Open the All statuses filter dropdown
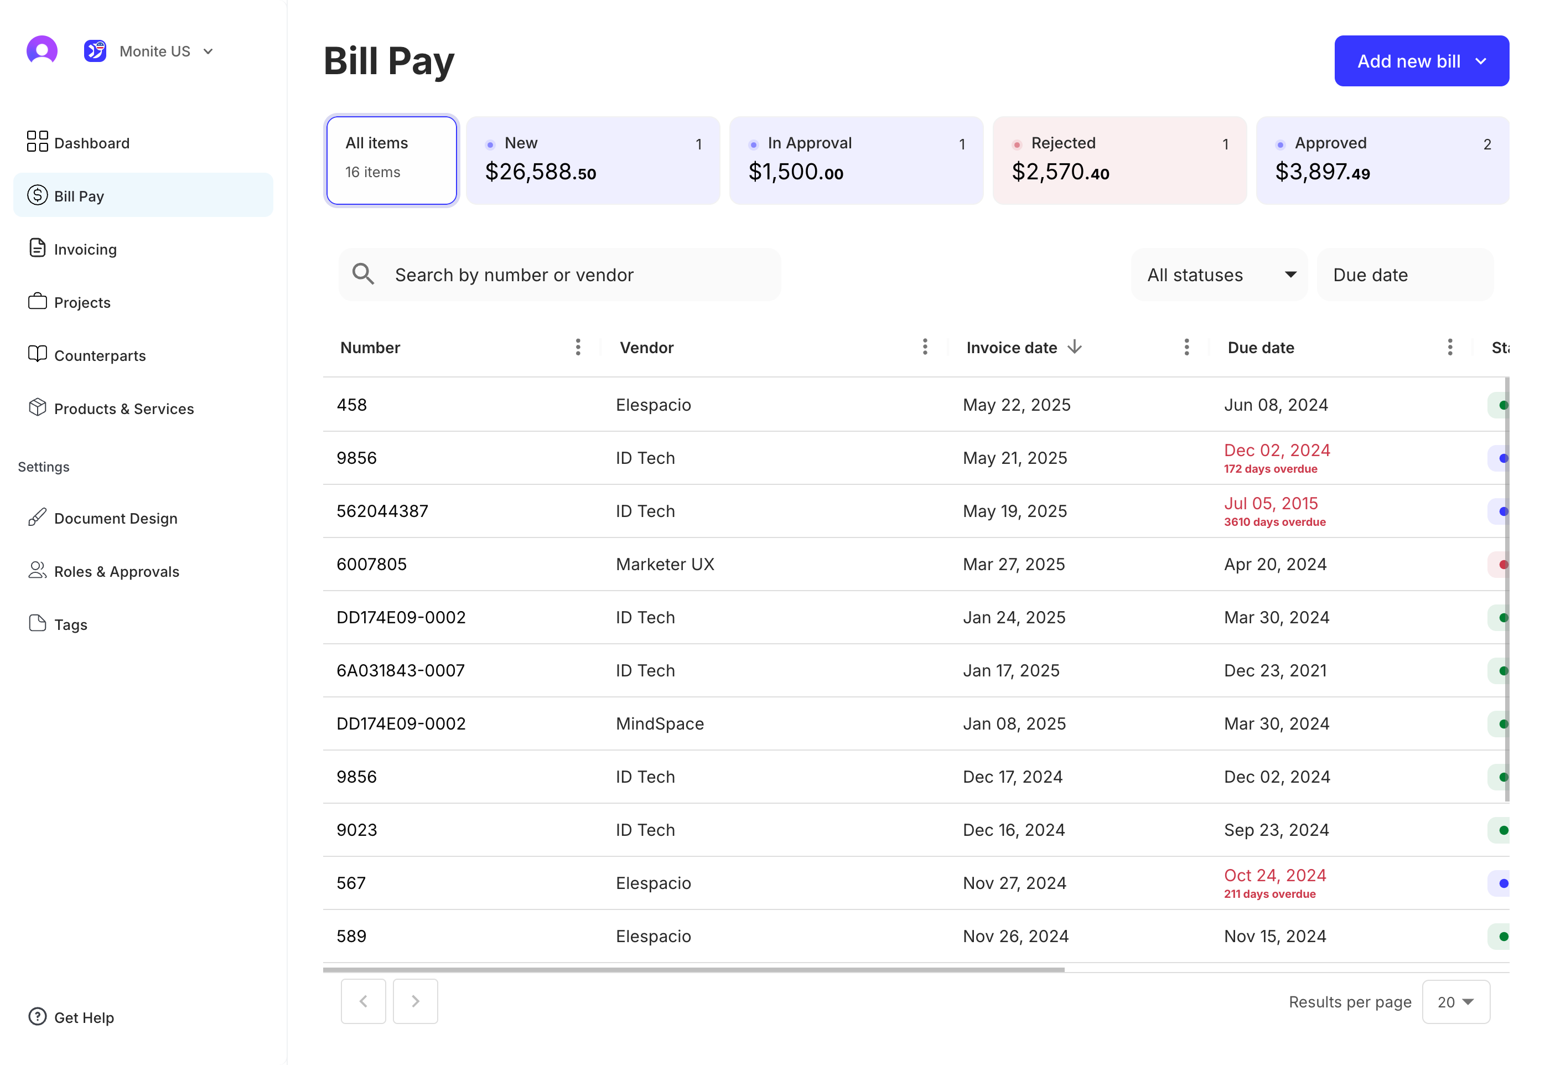This screenshot has width=1545, height=1065. (1220, 275)
